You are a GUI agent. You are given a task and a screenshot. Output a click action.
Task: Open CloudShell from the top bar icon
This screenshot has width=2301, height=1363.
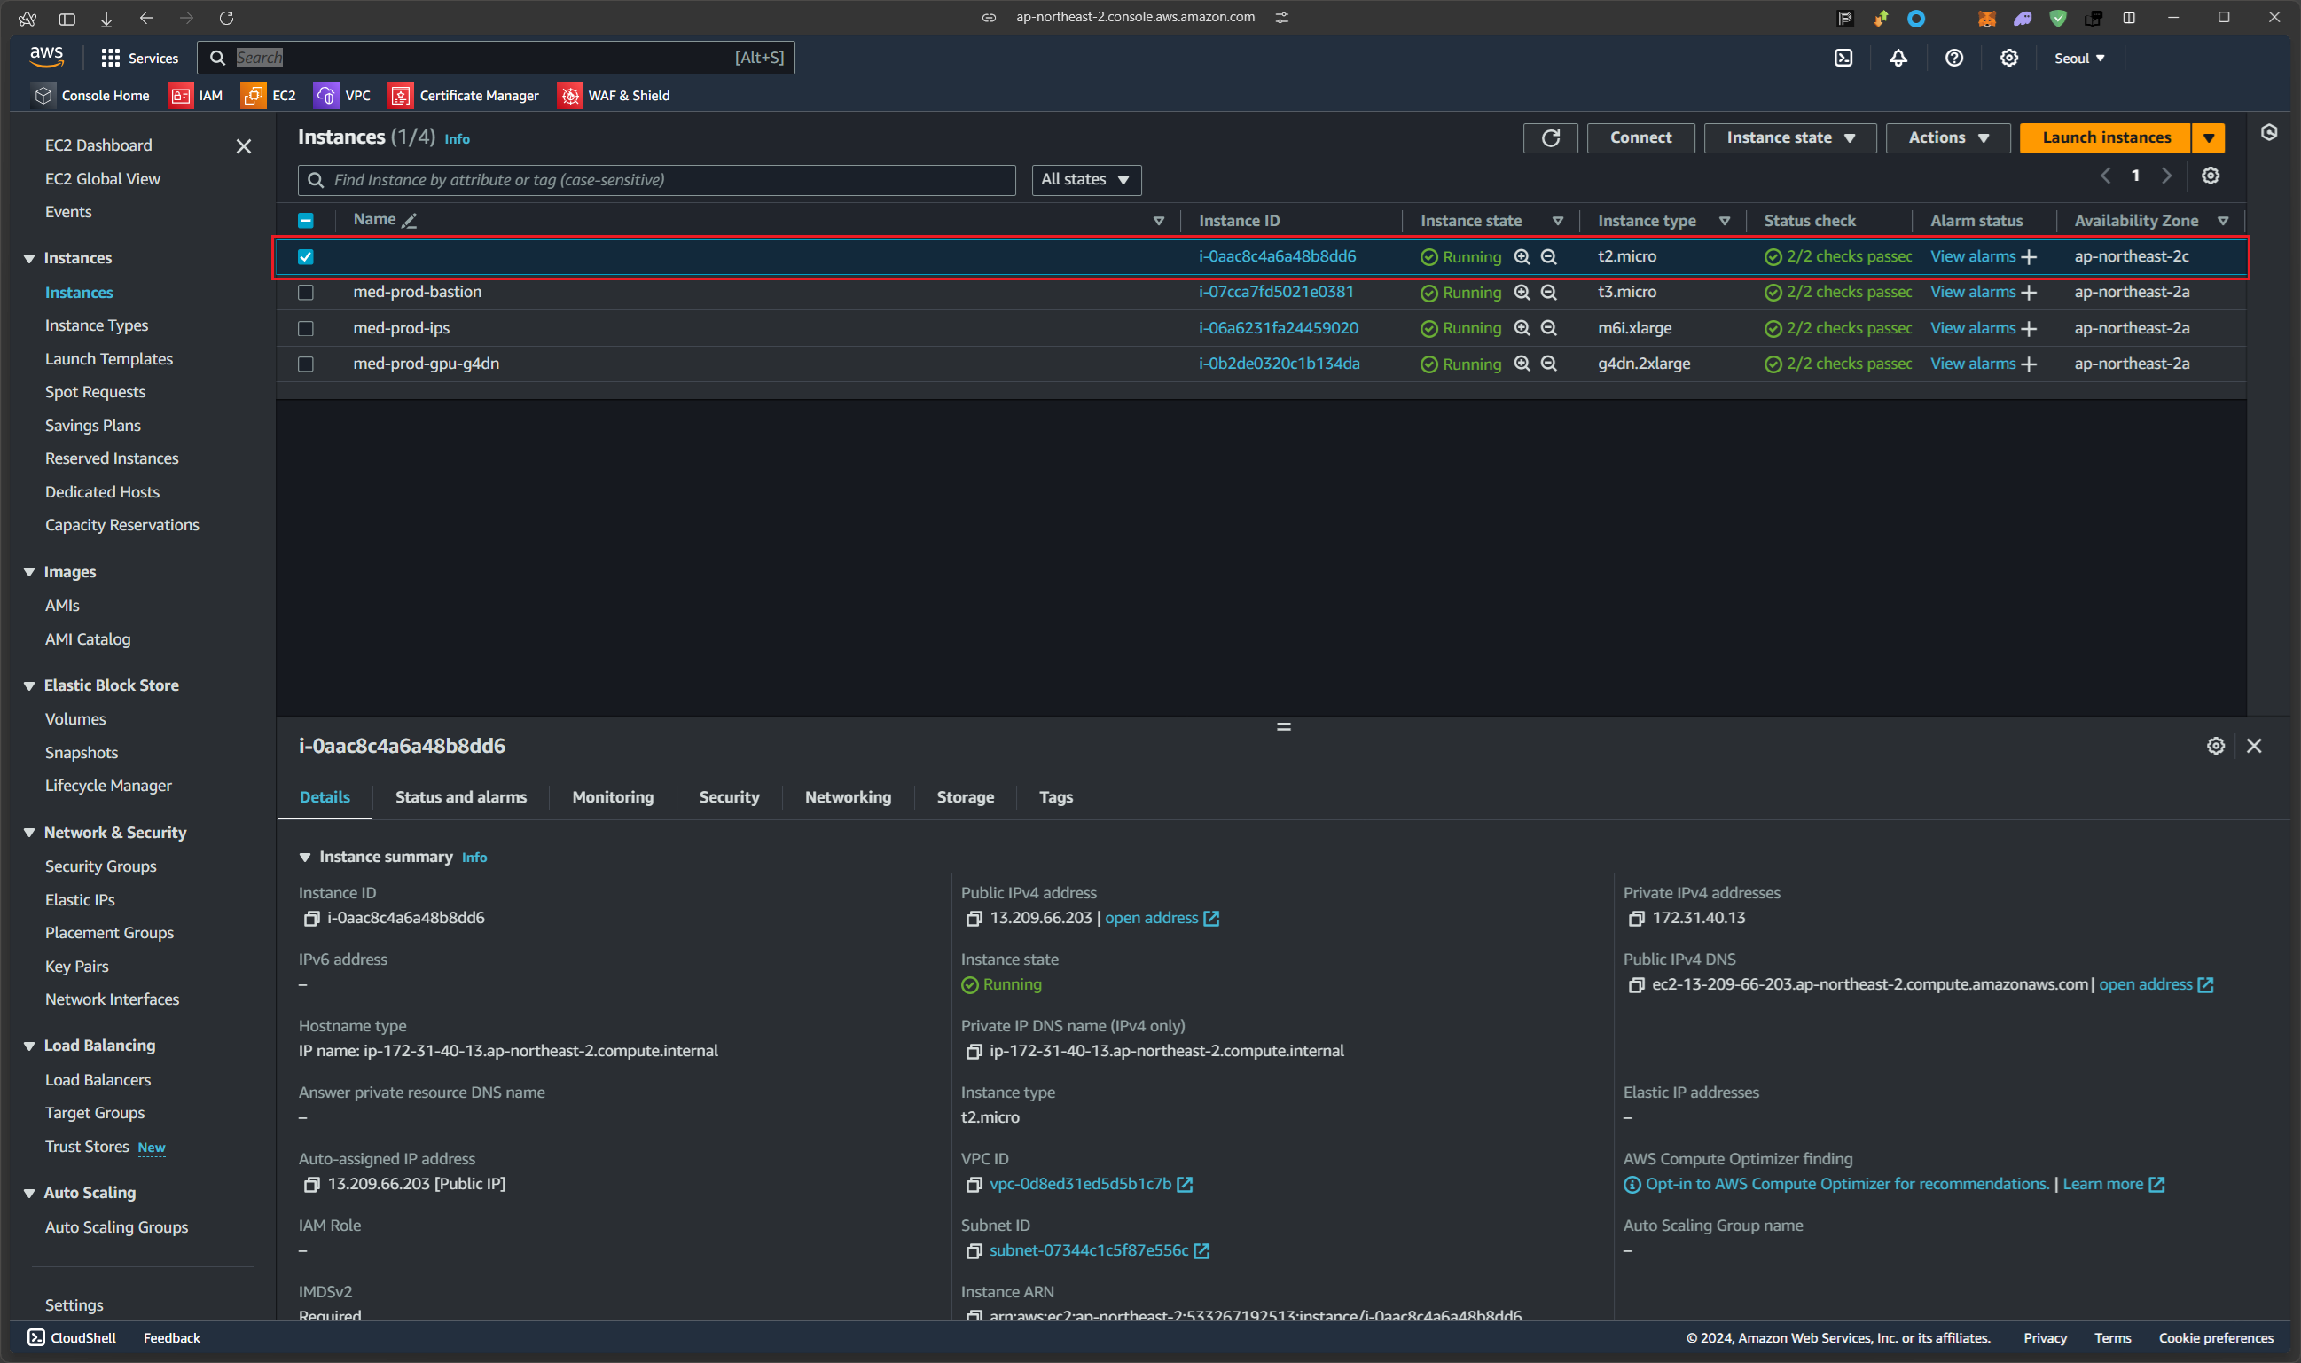point(1843,58)
